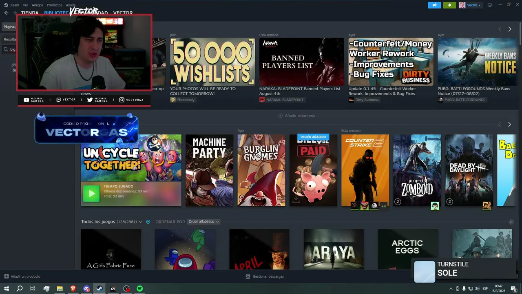Open the 50 000 Wishlists news thumbnail
The width and height of the screenshot is (522, 294).
click(212, 62)
